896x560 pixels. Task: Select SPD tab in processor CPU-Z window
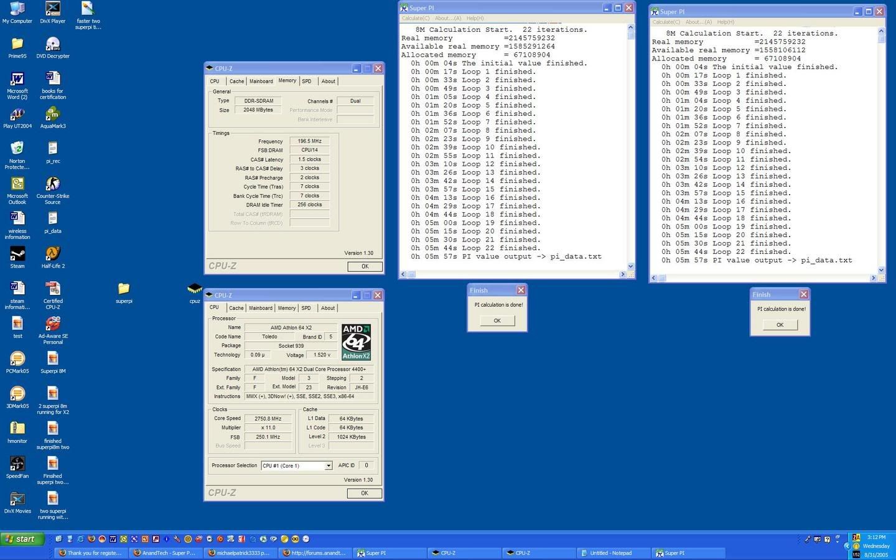[306, 308]
